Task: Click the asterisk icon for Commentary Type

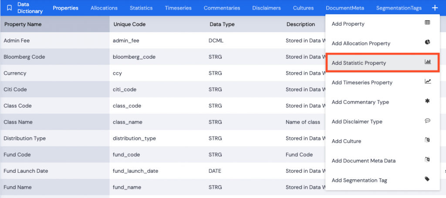Action: (x=427, y=101)
